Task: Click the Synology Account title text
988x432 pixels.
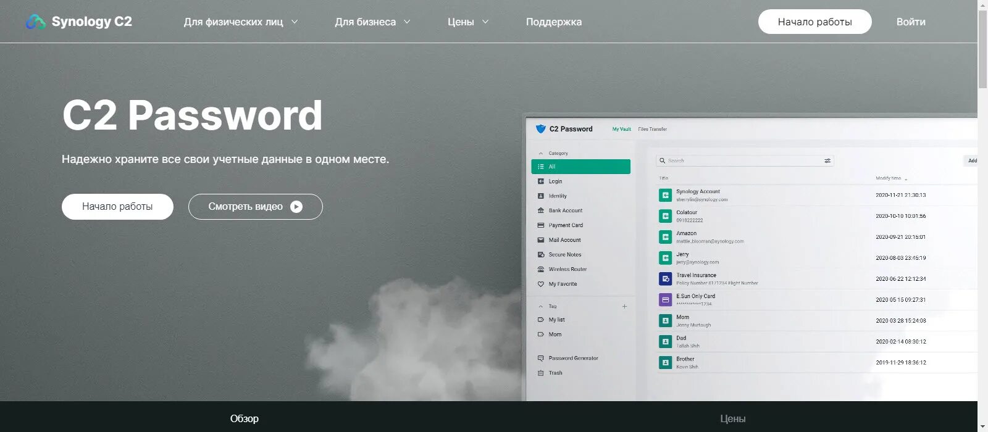Action: [698, 191]
